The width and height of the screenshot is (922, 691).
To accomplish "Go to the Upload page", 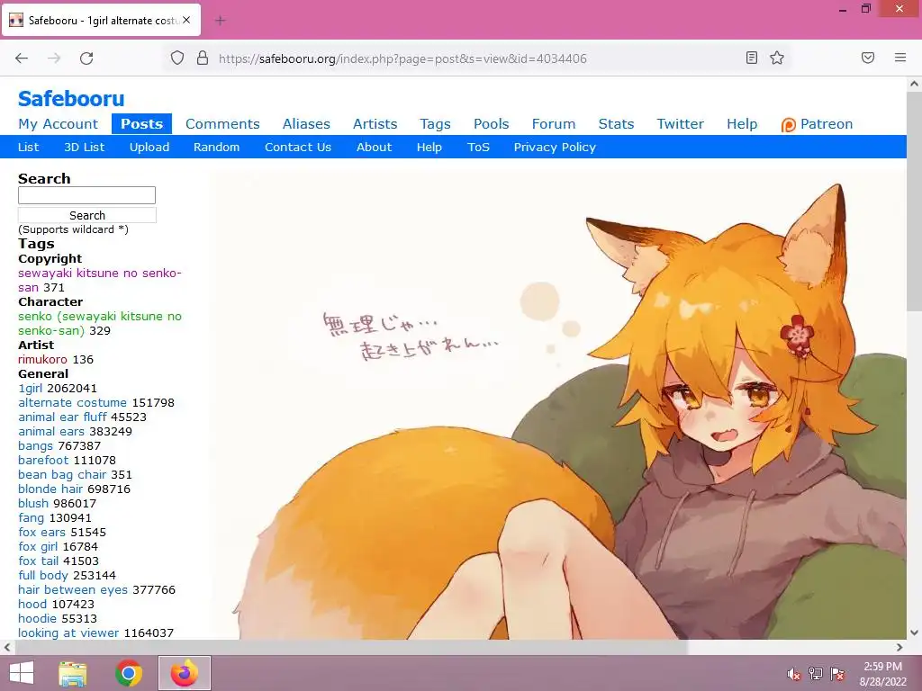I will [x=149, y=147].
